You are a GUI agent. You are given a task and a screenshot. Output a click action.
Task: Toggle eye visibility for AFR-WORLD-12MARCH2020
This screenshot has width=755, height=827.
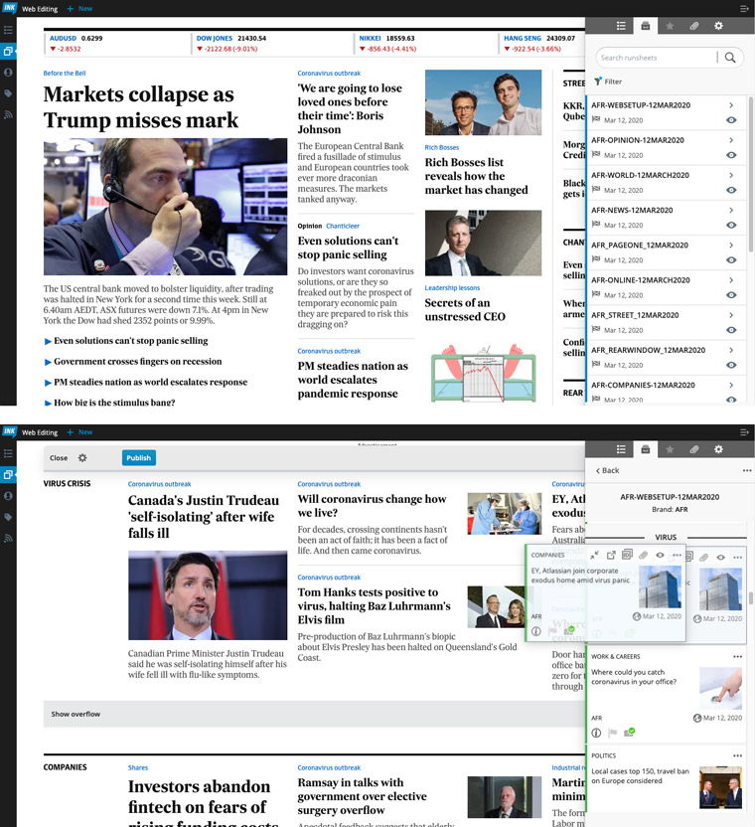(x=731, y=190)
